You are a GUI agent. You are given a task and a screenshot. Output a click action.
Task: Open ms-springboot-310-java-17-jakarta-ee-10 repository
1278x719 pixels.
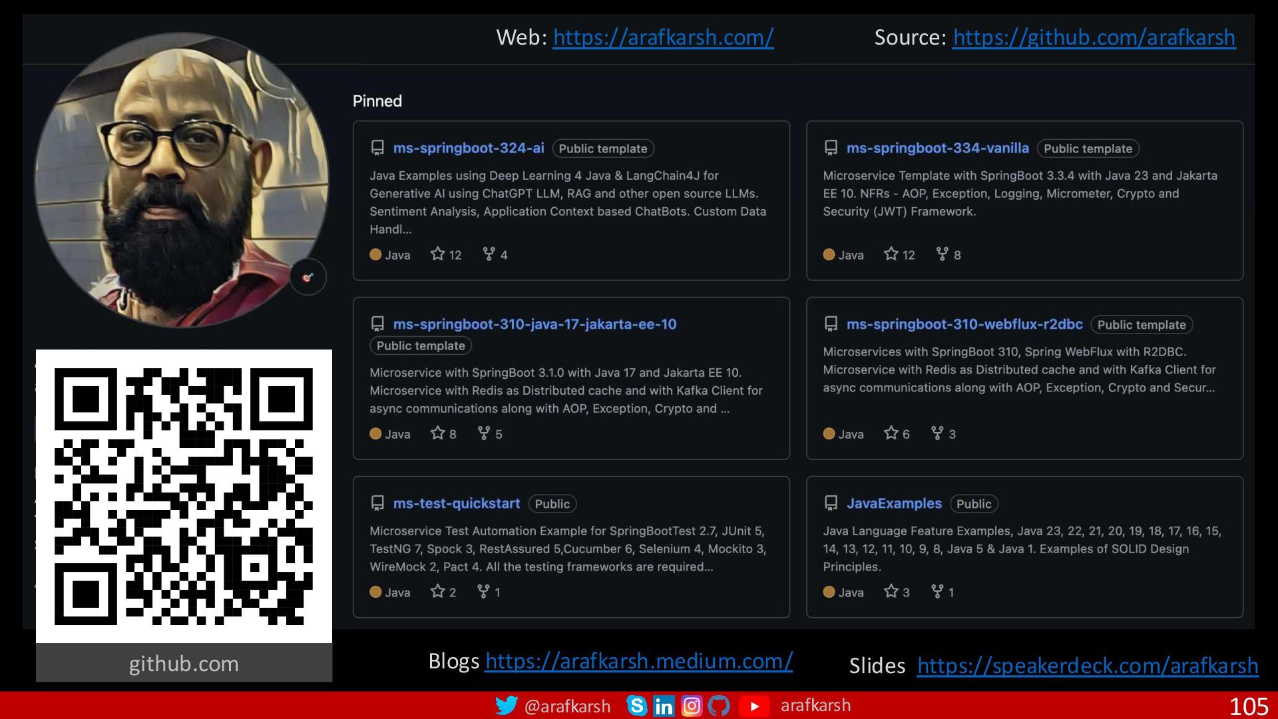point(534,324)
